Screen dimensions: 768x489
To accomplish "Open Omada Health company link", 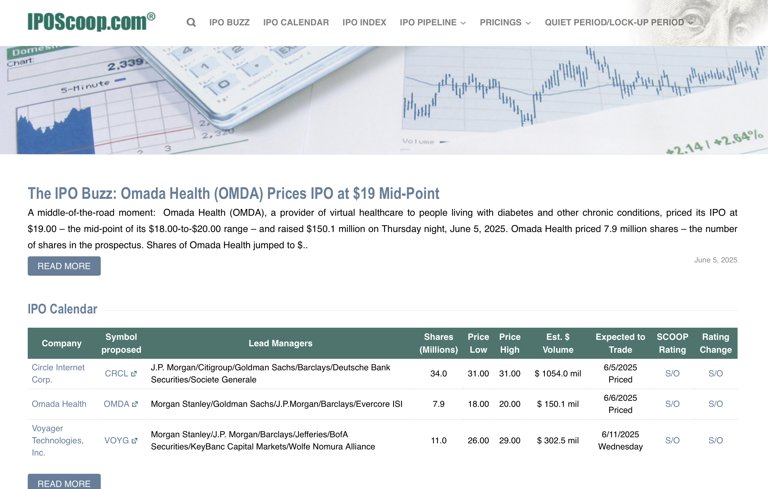I will tap(59, 404).
